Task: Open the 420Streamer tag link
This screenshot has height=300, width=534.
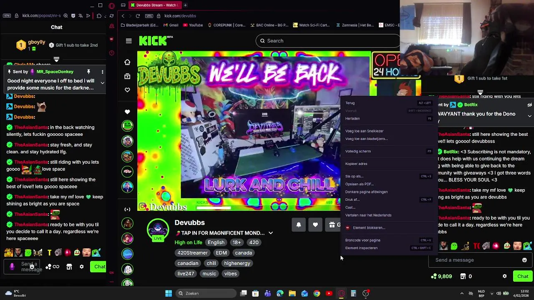Action: [x=192, y=253]
